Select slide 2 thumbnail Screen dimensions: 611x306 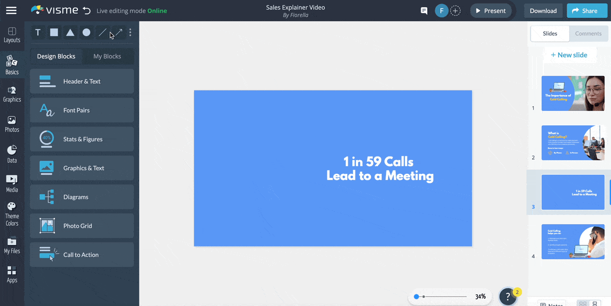(573, 143)
